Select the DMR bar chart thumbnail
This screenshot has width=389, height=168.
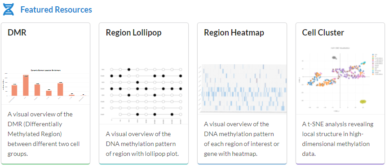(x=46, y=84)
